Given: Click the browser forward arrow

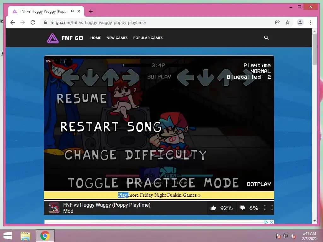Looking at the screenshot, I should [23, 22].
